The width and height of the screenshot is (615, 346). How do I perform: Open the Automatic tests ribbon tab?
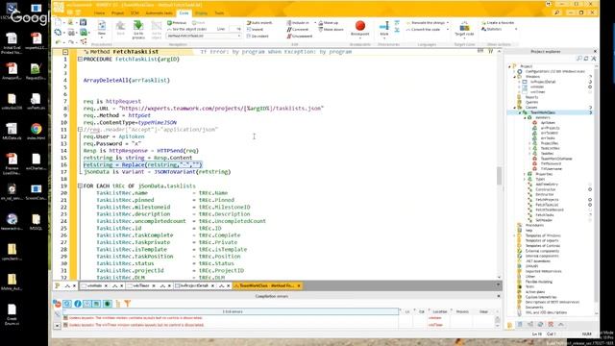[x=159, y=13]
